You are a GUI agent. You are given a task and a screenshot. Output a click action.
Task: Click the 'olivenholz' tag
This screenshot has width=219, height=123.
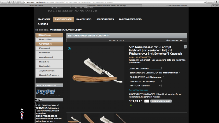click(41, 121)
